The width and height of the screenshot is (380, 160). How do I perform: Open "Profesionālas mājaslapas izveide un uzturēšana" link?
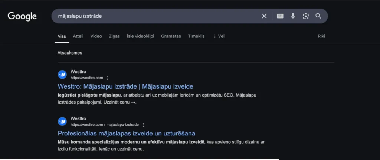click(127, 133)
